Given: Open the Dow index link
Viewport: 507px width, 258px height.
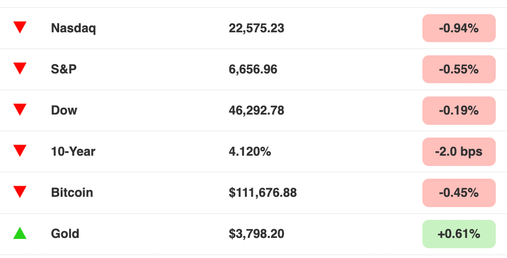Looking at the screenshot, I should [x=64, y=110].
